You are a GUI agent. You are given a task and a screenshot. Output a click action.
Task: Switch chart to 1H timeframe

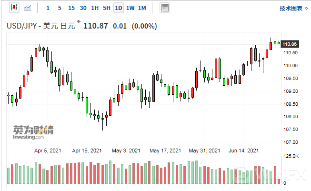tap(95, 8)
